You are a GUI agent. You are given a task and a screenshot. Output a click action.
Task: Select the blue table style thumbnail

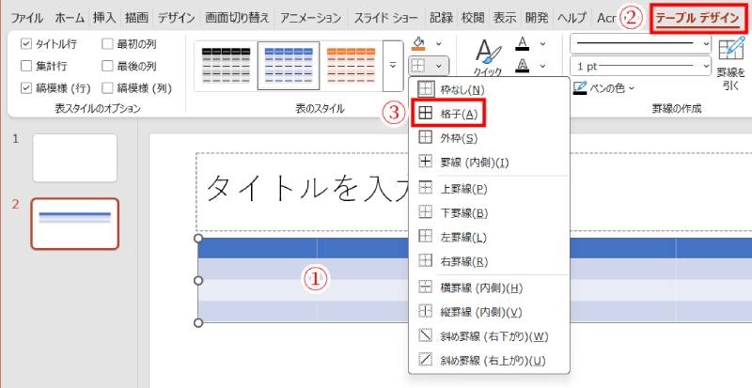pyautogui.click(x=289, y=65)
